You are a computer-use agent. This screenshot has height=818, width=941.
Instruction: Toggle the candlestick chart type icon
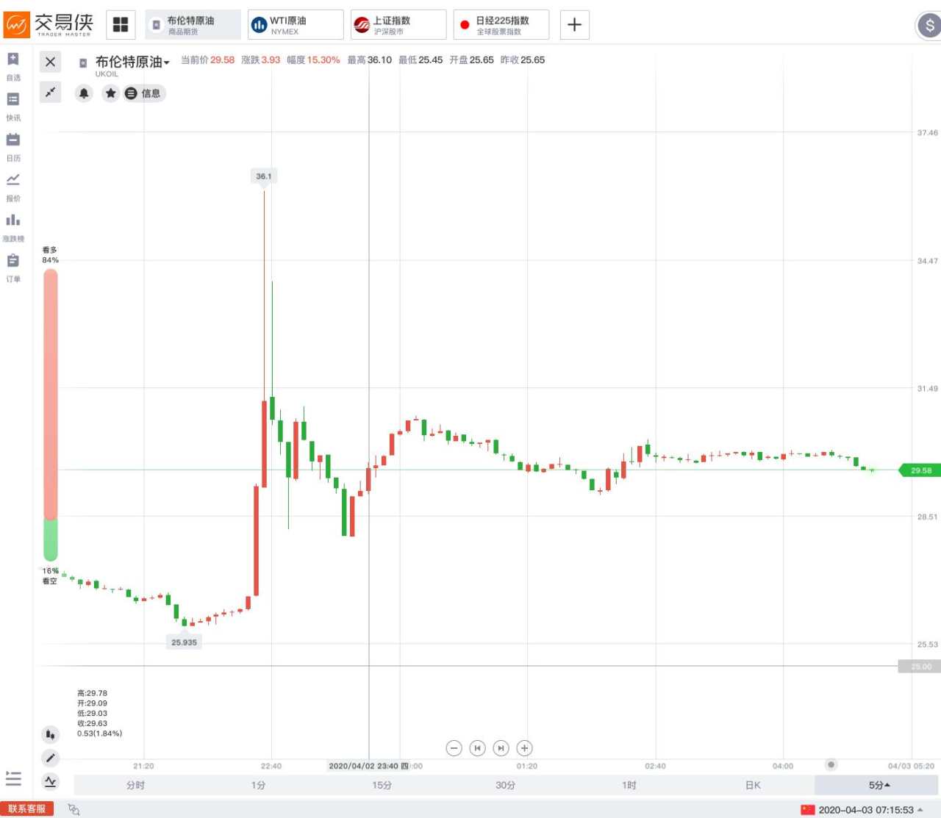[50, 734]
